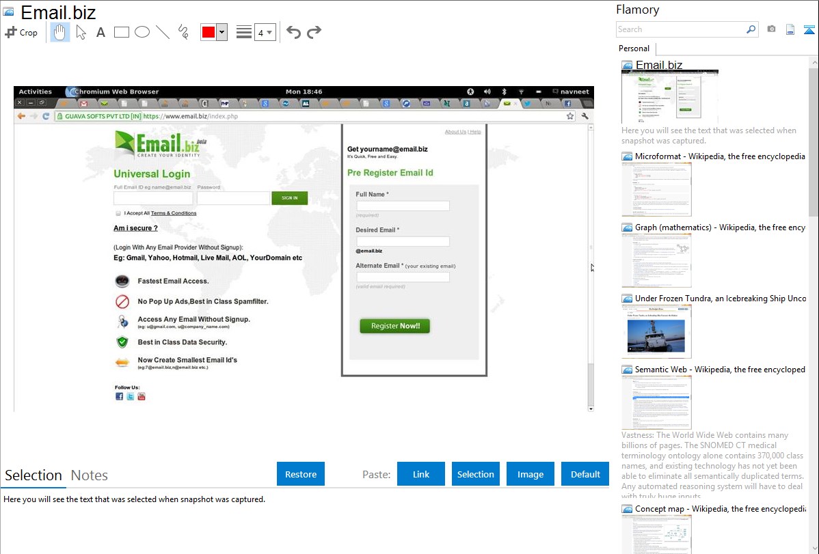819x554 pixels.
Task: Click Activities in the top bar
Action: tap(35, 92)
